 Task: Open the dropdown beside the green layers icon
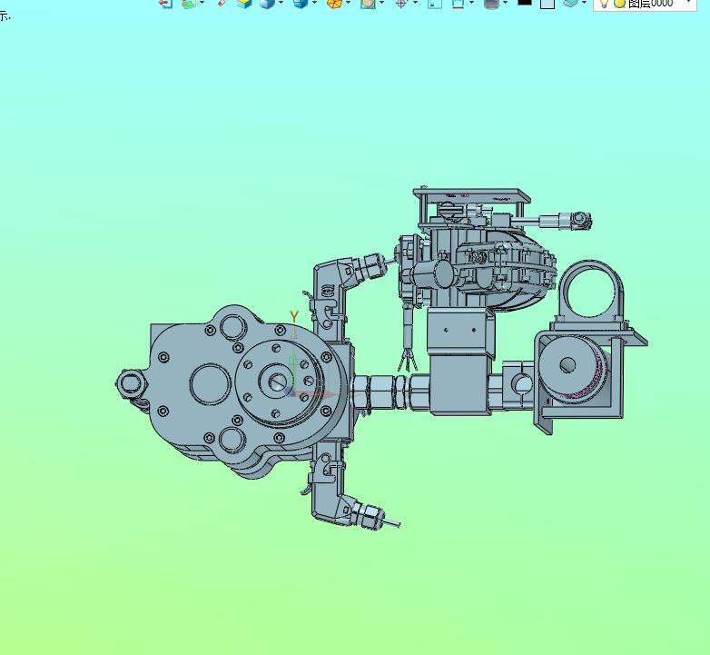[x=202, y=3]
